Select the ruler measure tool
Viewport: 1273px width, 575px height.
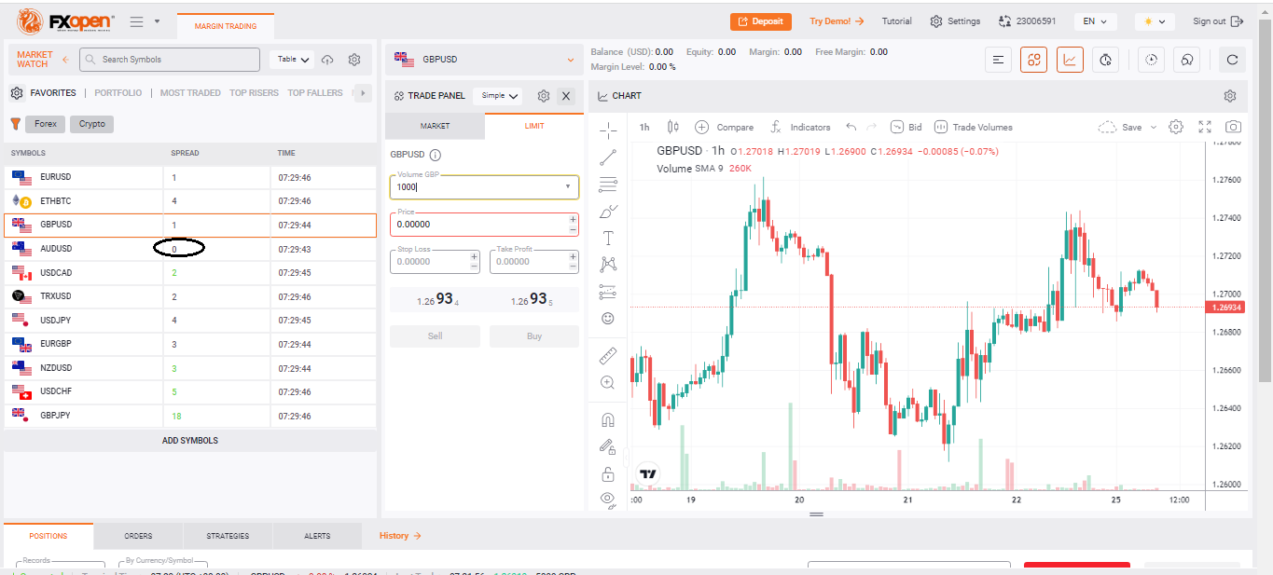[608, 355]
